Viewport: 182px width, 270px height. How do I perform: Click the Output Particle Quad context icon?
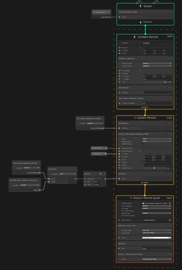coord(131,198)
